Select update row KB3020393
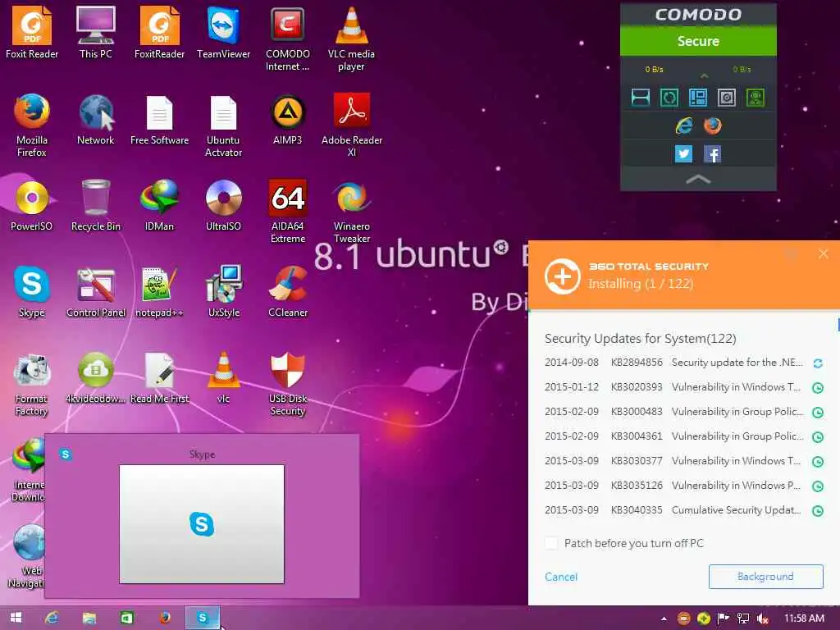 tap(683, 387)
